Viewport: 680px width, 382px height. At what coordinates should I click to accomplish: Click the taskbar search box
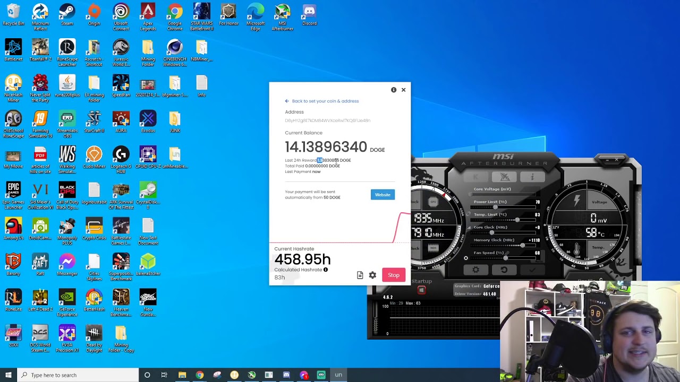78,375
